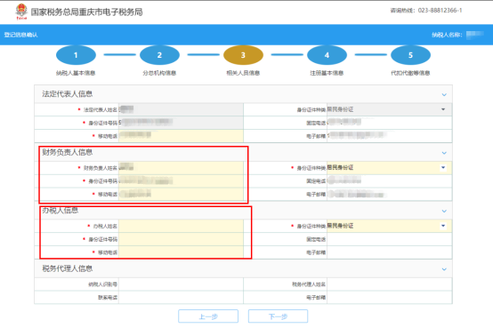493x328 pixels.
Task: Click 法定代表人 固定电话 input field
Action: [x=389, y=123]
